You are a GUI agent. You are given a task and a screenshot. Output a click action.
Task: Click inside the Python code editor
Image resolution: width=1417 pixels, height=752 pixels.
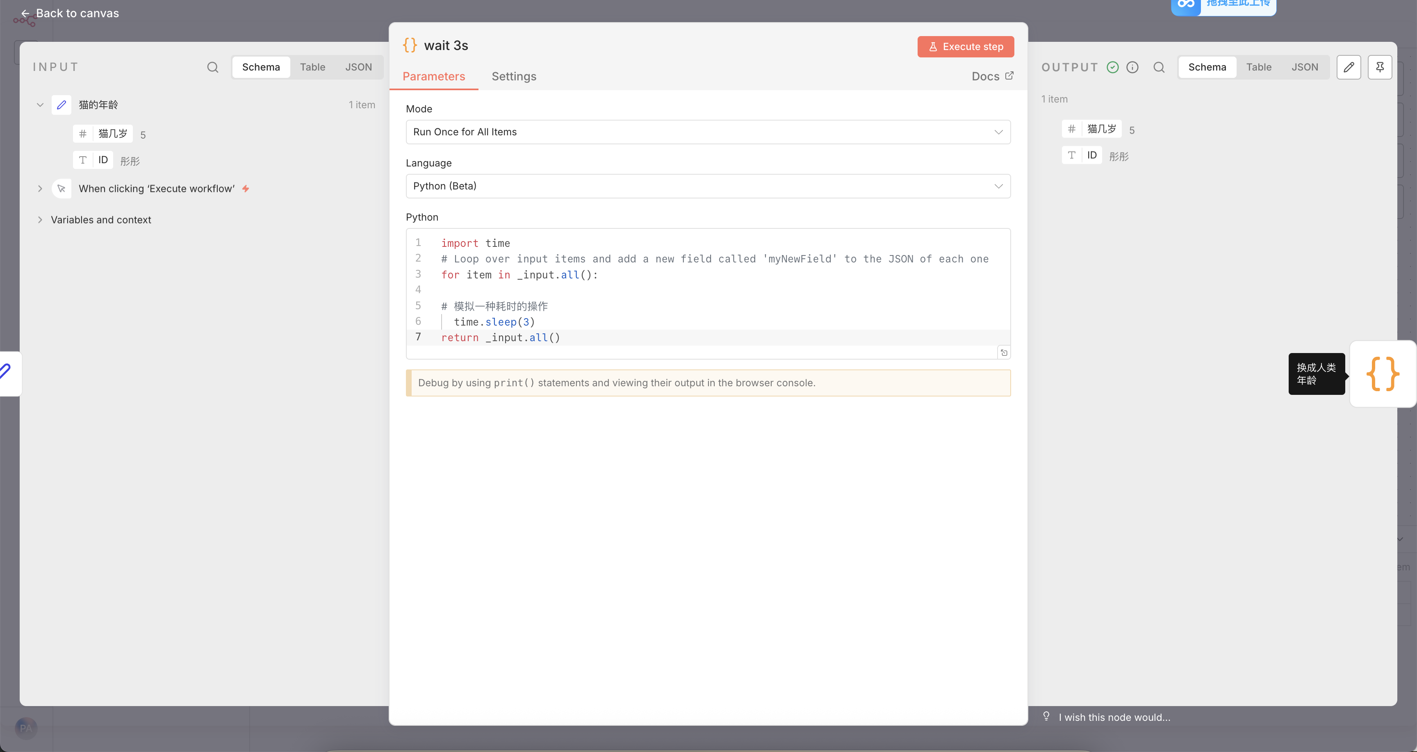(715, 290)
